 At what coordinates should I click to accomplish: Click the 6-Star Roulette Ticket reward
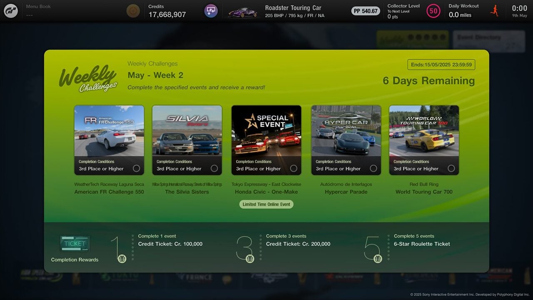(422, 244)
